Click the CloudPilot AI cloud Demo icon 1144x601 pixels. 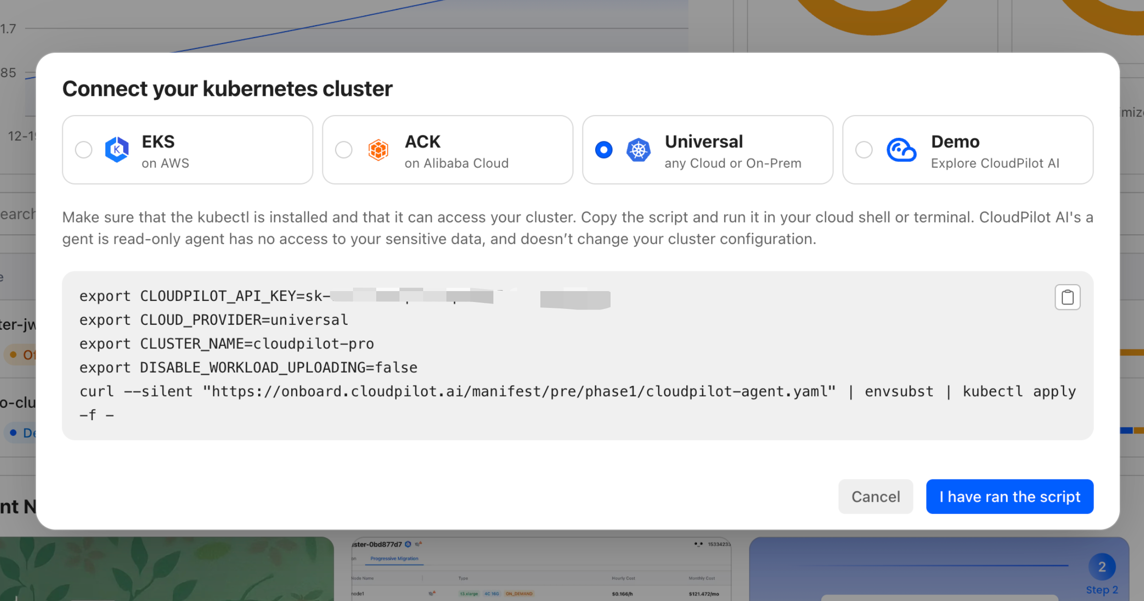coord(901,149)
